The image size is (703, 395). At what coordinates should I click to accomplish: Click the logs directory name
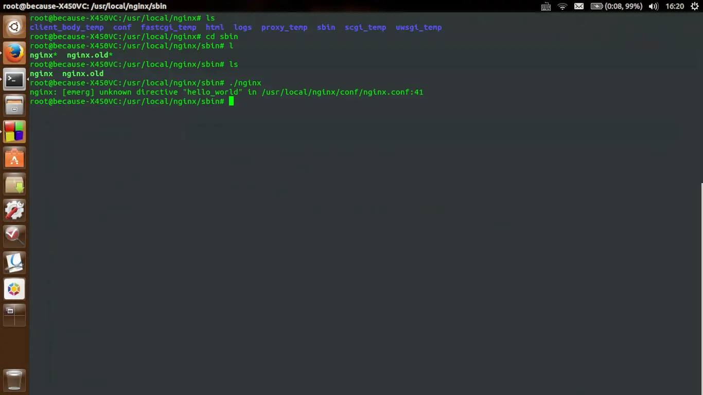[243, 27]
